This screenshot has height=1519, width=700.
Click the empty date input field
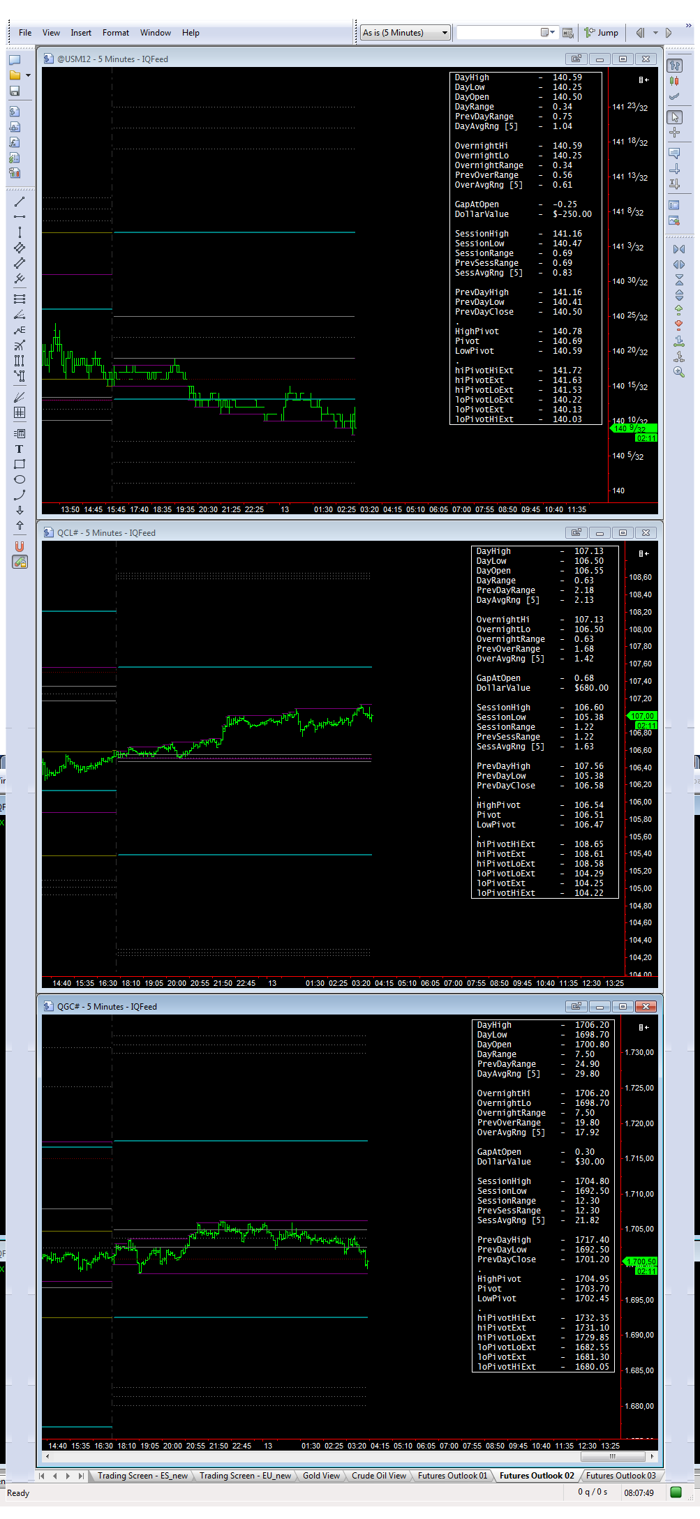tap(498, 33)
